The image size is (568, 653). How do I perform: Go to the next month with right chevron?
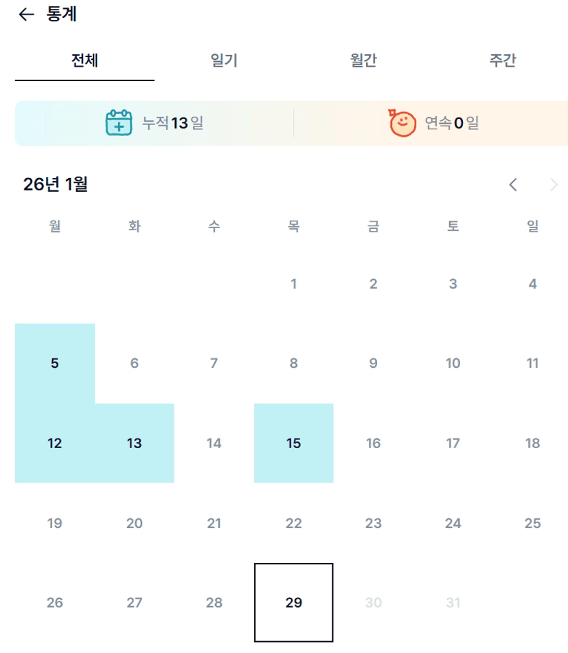(x=554, y=184)
